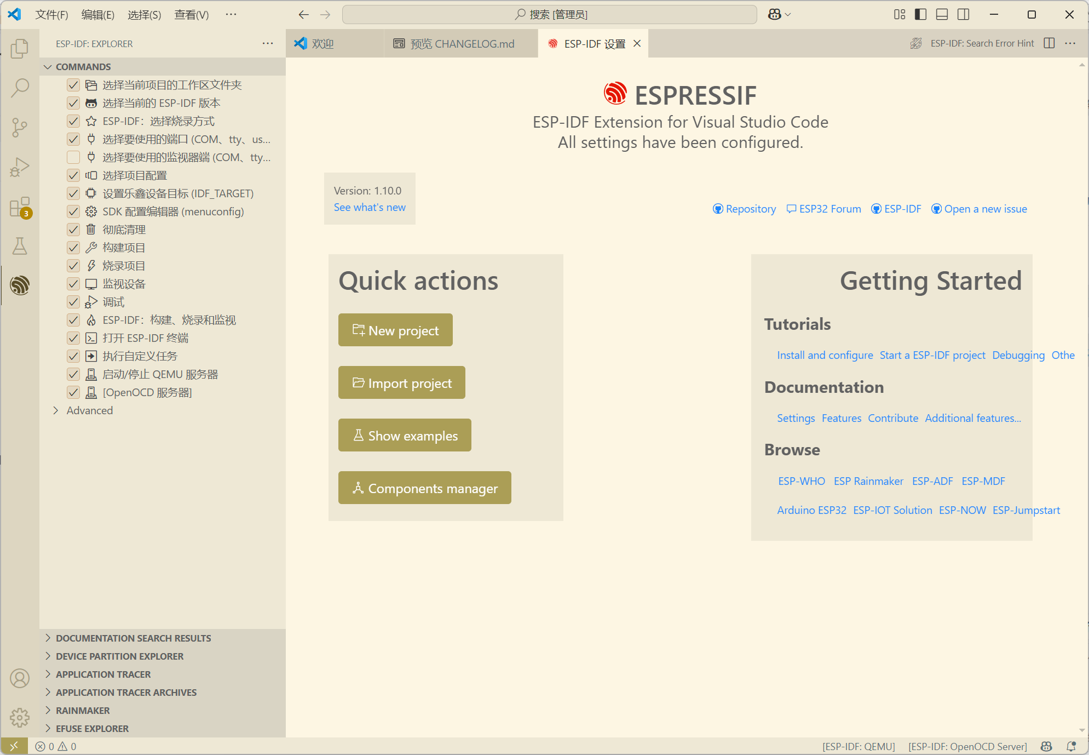
Task: Click the New project button
Action: [x=395, y=330]
